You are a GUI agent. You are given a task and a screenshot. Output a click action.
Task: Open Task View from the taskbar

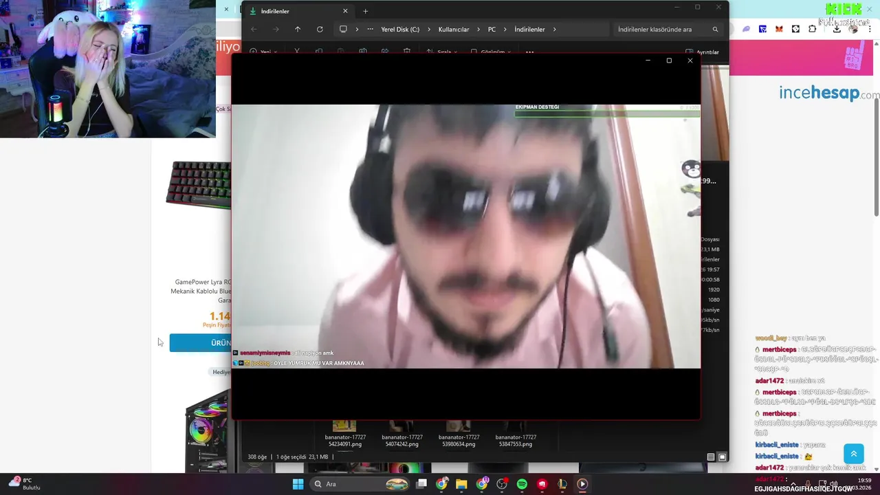pyautogui.click(x=421, y=484)
